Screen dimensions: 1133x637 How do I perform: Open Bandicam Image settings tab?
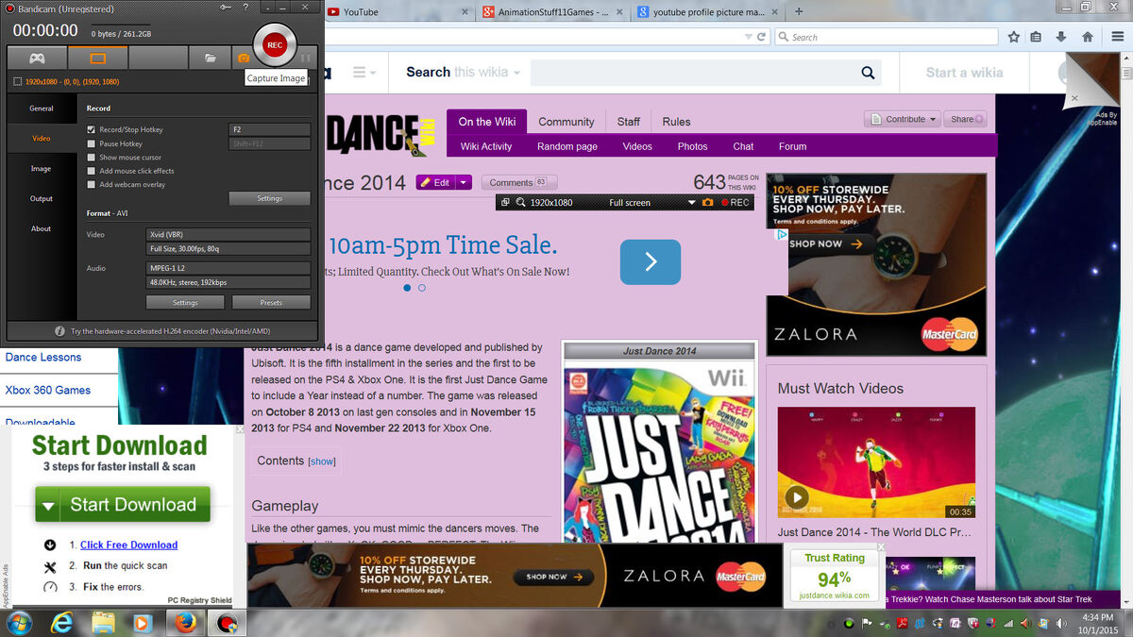[x=42, y=169]
